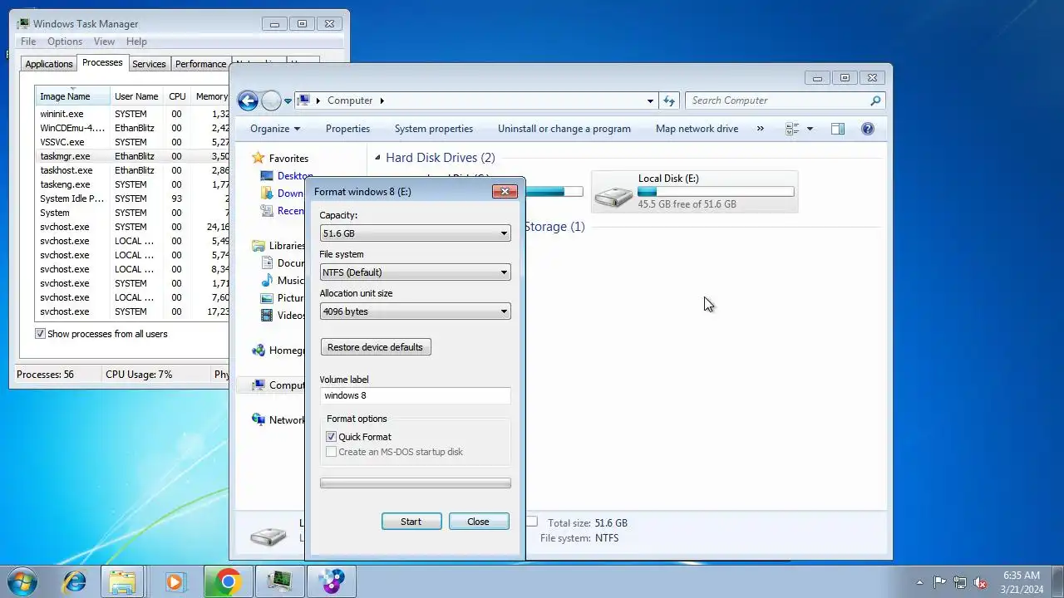Viewport: 1064px width, 598px height.
Task: Click the Volume label text field
Action: tap(415, 395)
